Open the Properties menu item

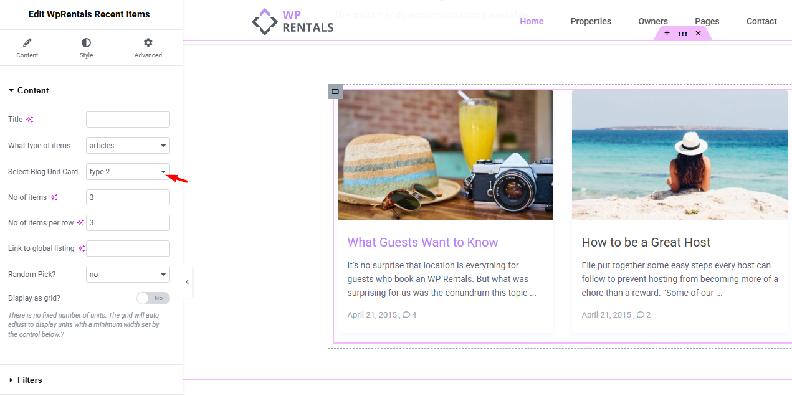(x=591, y=21)
